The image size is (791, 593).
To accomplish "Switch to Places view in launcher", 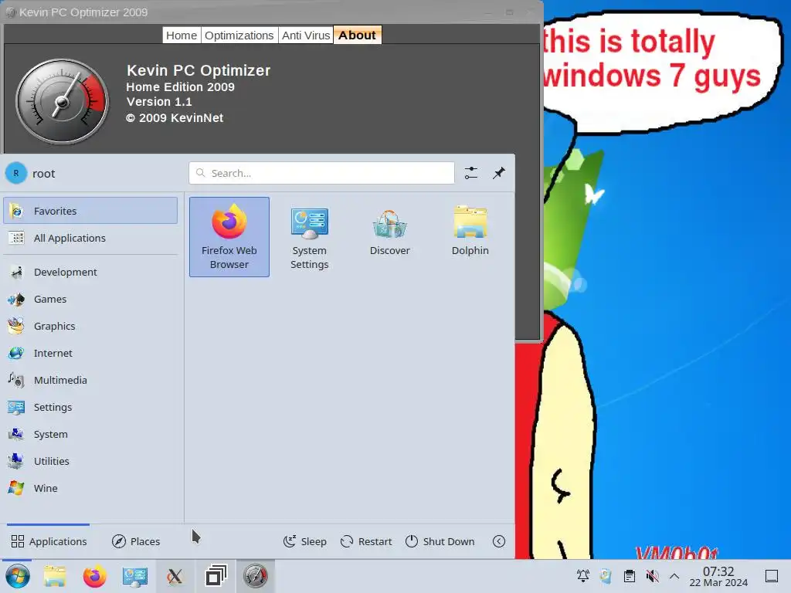I will [136, 541].
